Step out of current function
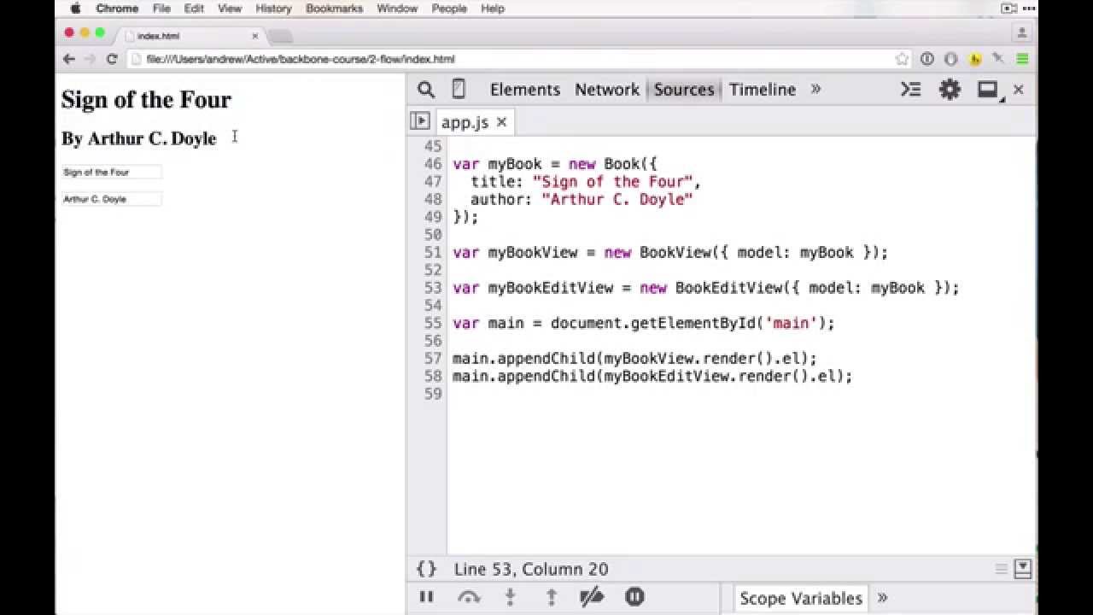This screenshot has height=615, width=1093. pos(552,597)
